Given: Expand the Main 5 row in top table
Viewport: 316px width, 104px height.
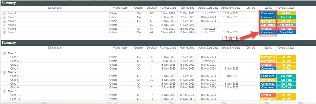Looking at the screenshot, I should [5, 29].
